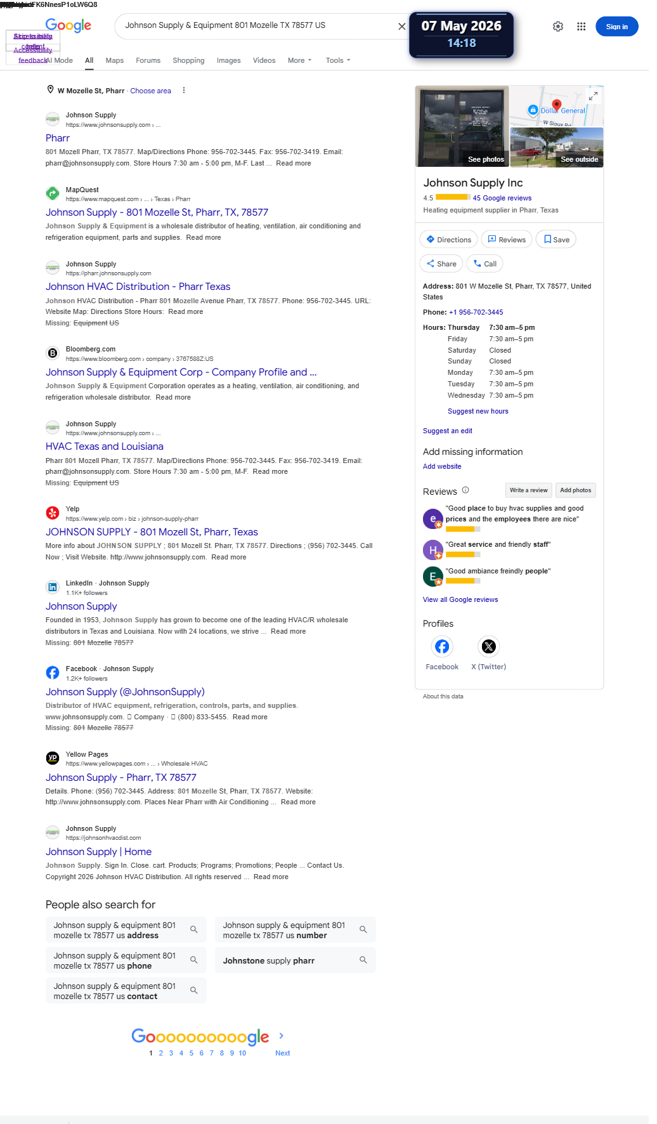Open 'Johnson Supply - 801 Mozelle St' MapQuest result

(x=157, y=212)
